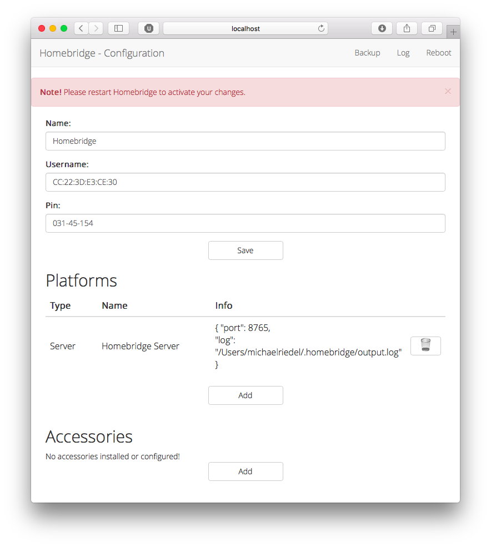The image size is (491, 547).
Task: Open the uBlock extension icon
Action: (149, 28)
